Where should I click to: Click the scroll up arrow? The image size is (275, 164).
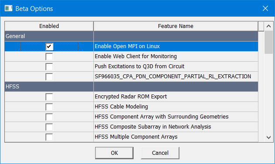coord(268,26)
